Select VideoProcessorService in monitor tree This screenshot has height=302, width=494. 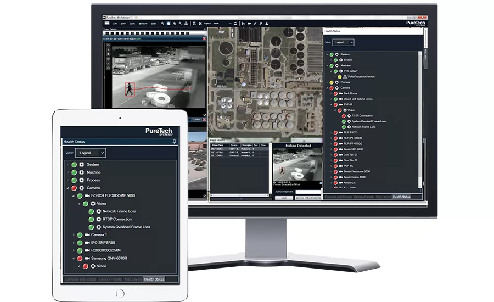click(x=361, y=77)
